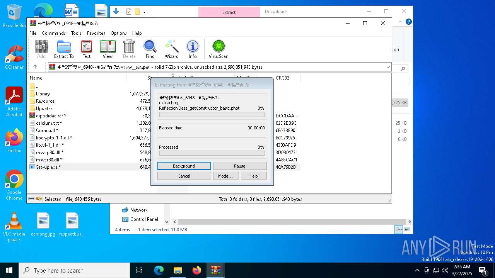The image size is (495, 278).
Task: Open Task View on the taskbar
Action: pos(139,270)
